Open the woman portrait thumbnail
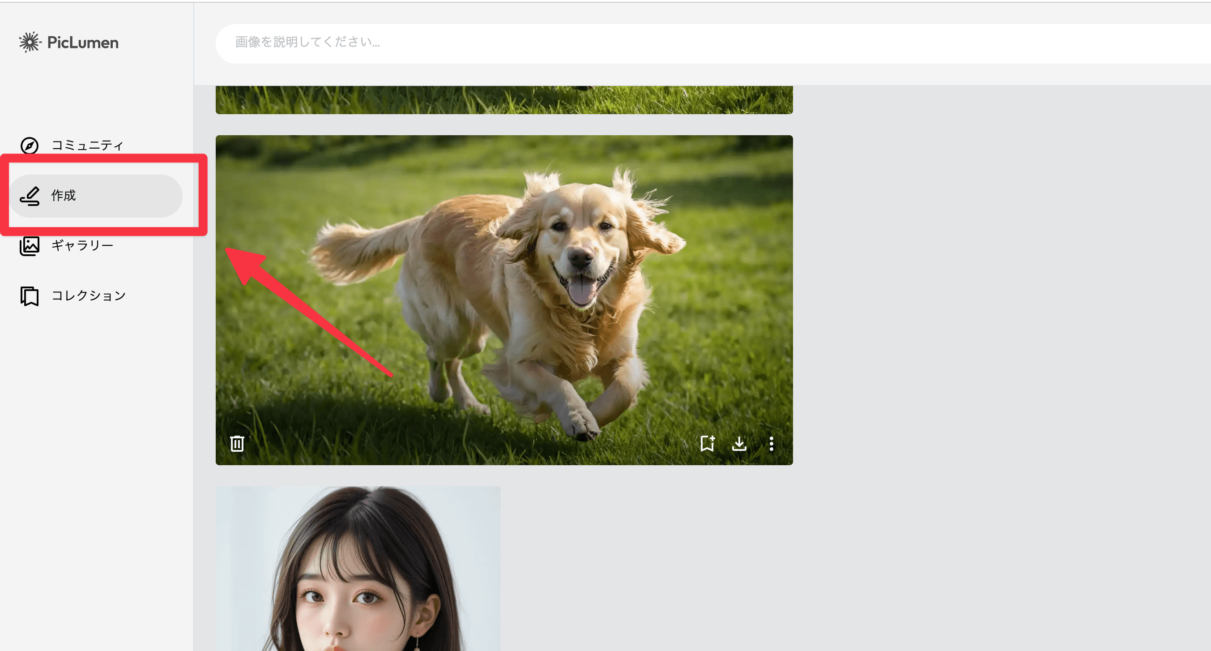 click(358, 569)
